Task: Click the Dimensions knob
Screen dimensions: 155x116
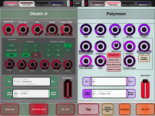Action: point(100,46)
